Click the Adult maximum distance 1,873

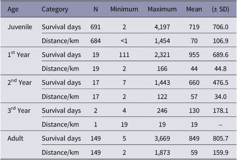(x=162, y=152)
